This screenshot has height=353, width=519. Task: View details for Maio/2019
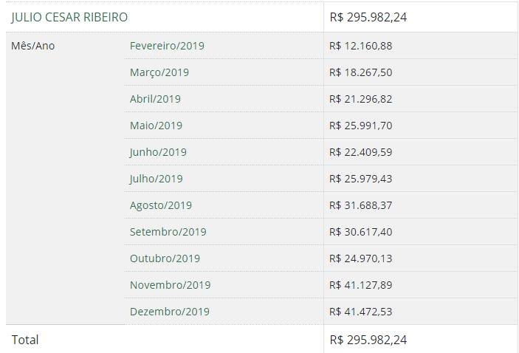tap(156, 126)
